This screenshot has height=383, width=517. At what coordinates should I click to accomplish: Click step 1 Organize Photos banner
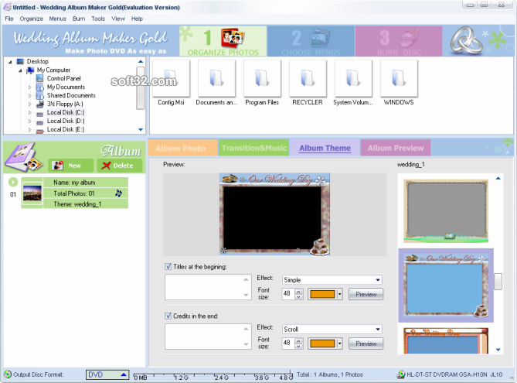tap(223, 41)
